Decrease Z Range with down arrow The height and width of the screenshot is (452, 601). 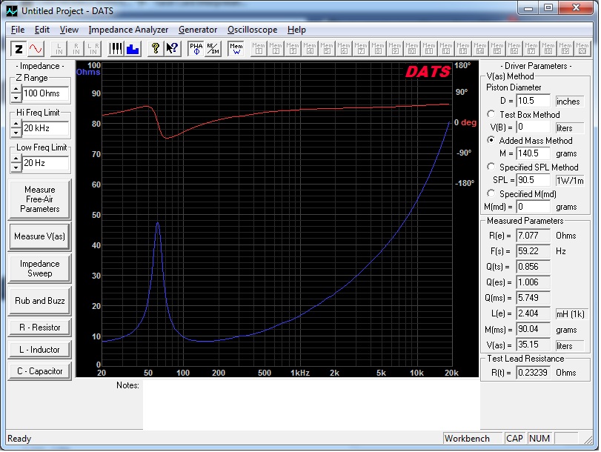[16, 97]
